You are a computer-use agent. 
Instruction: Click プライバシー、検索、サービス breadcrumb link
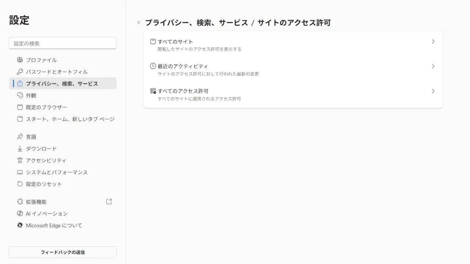pyautogui.click(x=196, y=23)
